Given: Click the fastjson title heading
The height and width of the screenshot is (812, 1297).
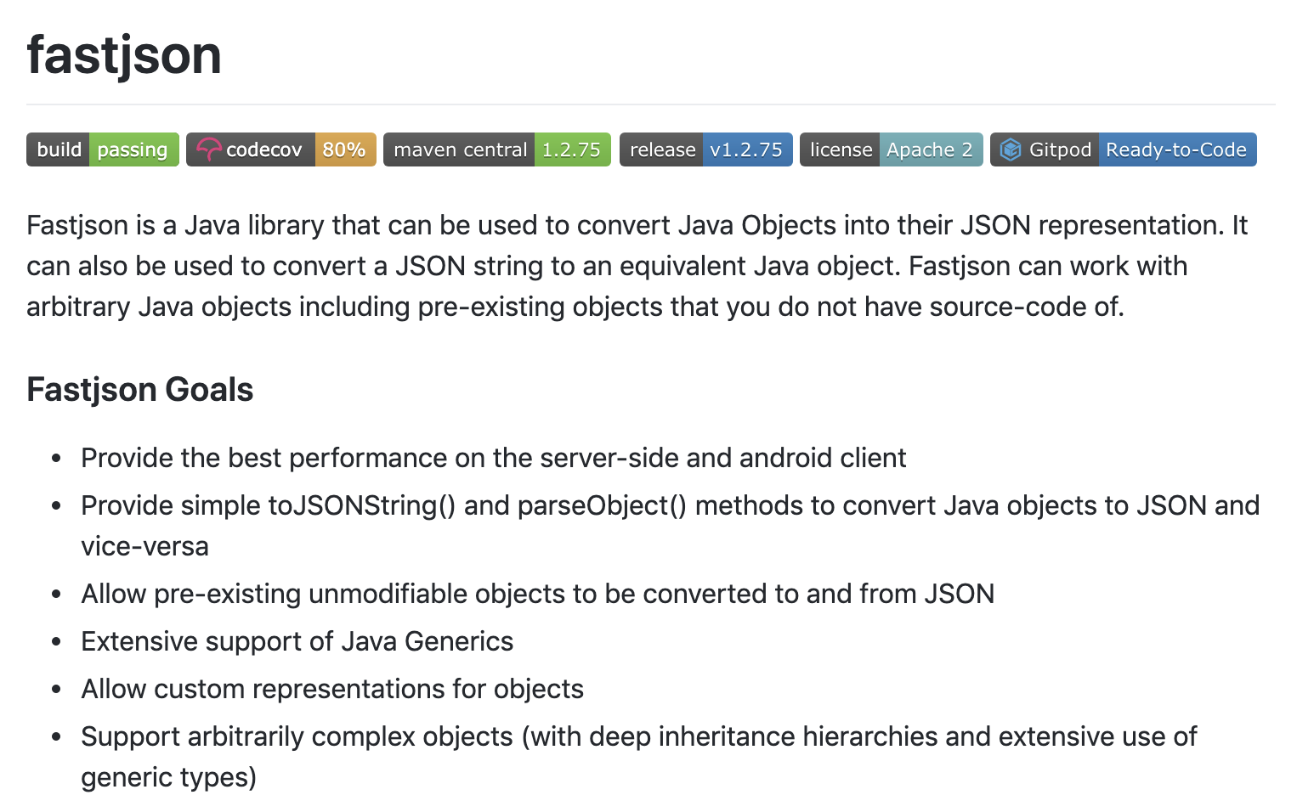Looking at the screenshot, I should pyautogui.click(x=124, y=55).
